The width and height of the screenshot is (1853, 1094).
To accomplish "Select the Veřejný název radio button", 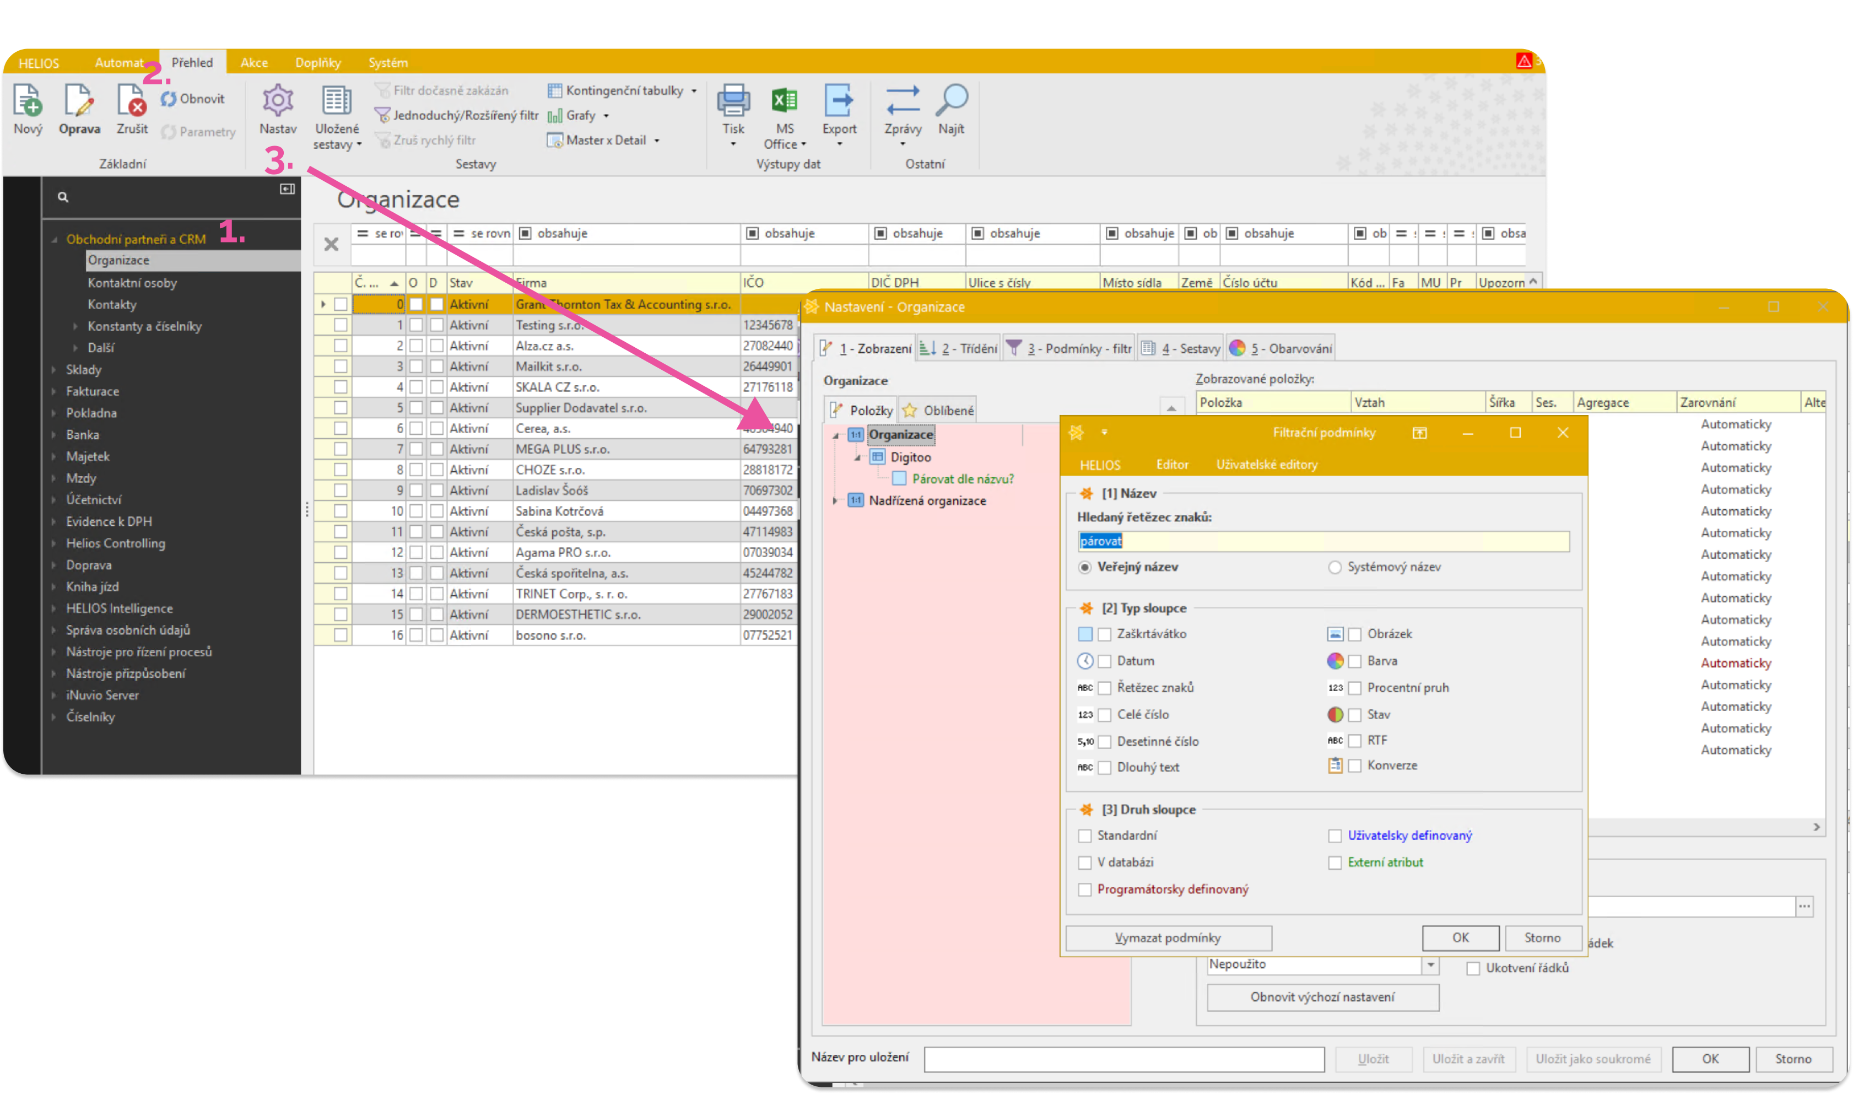I will 1084,567.
